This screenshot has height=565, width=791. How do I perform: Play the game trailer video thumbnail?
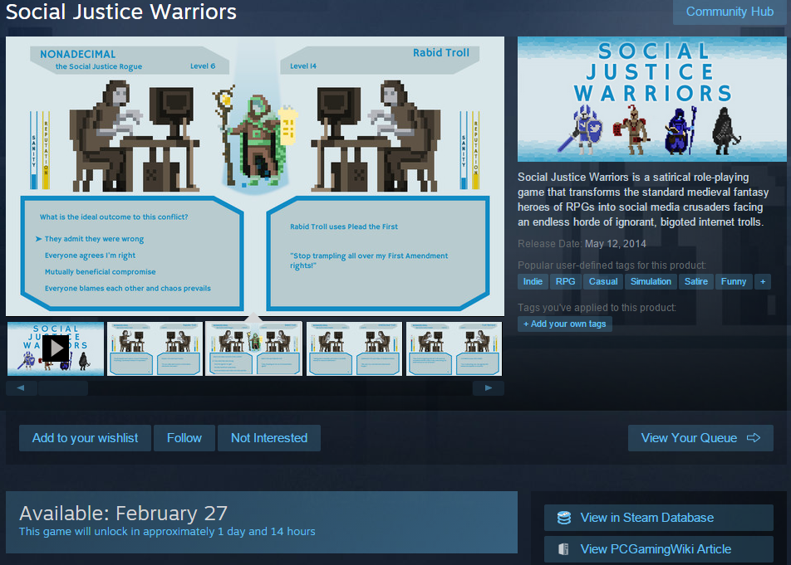click(56, 348)
